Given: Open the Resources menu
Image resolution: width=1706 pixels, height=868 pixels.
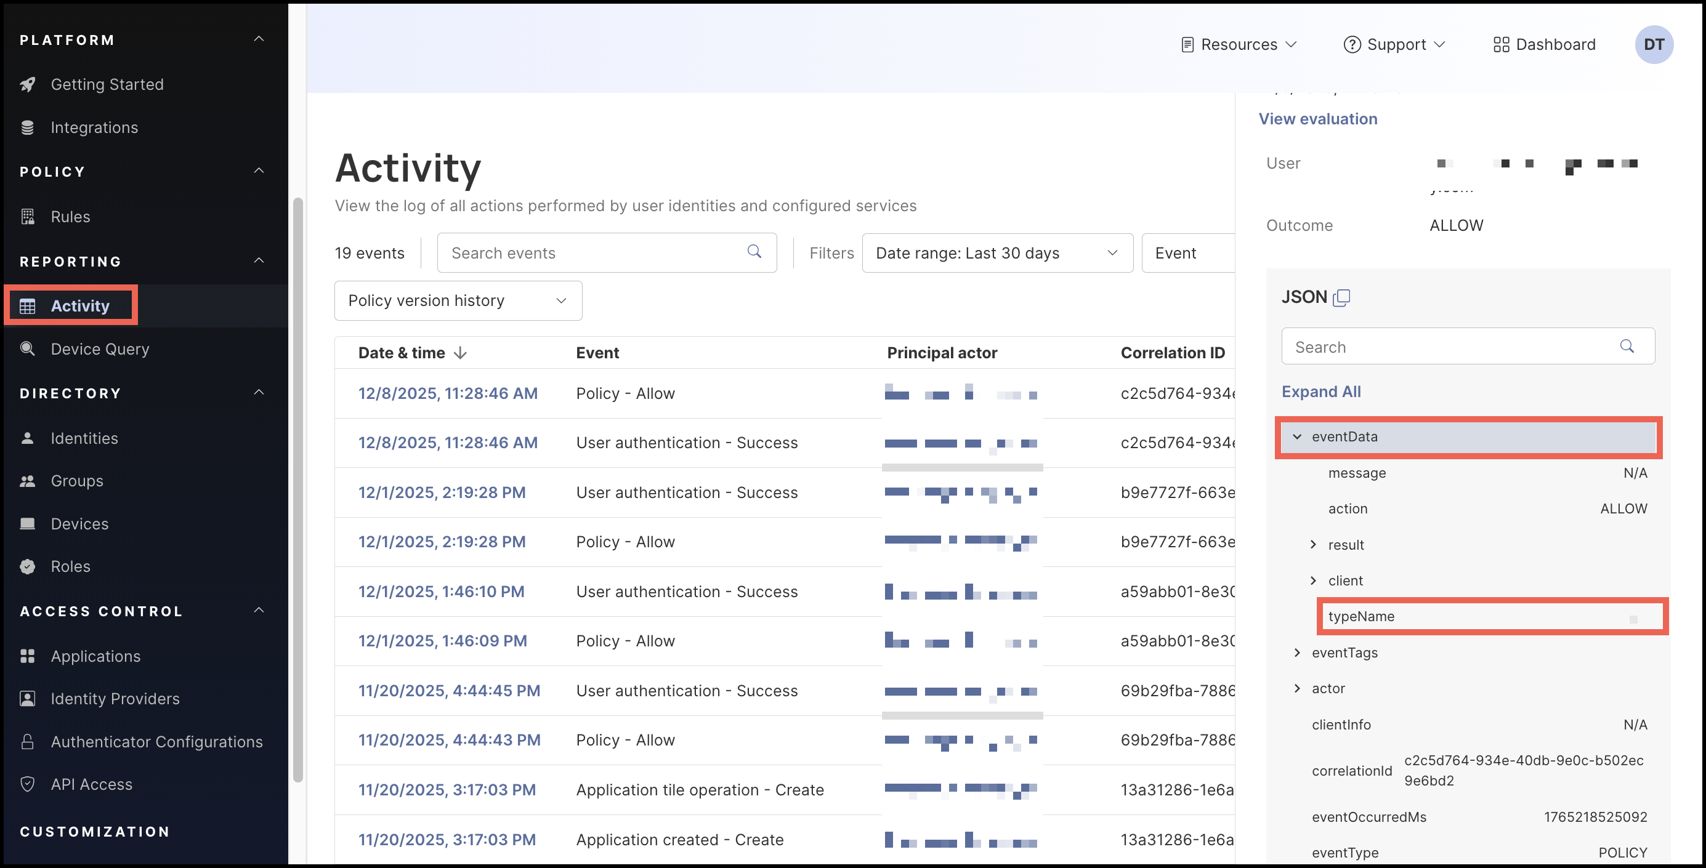Looking at the screenshot, I should point(1239,44).
